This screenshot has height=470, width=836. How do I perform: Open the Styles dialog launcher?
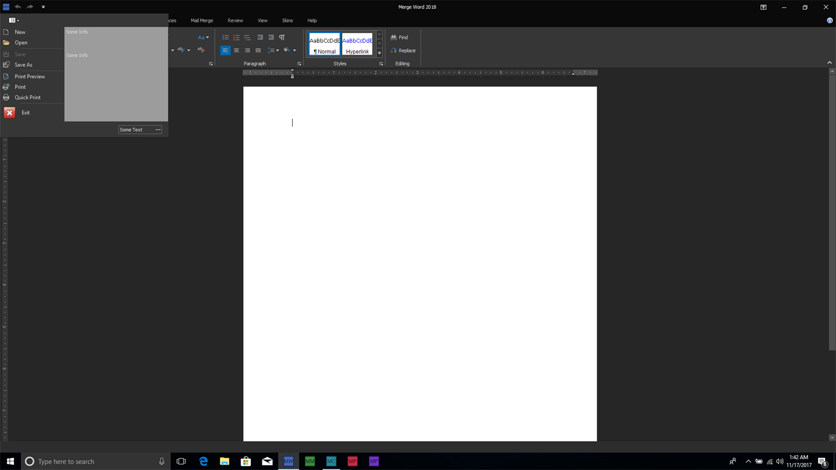pyautogui.click(x=381, y=64)
